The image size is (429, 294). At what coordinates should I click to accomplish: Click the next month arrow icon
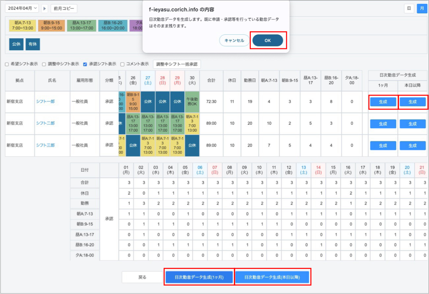point(44,8)
